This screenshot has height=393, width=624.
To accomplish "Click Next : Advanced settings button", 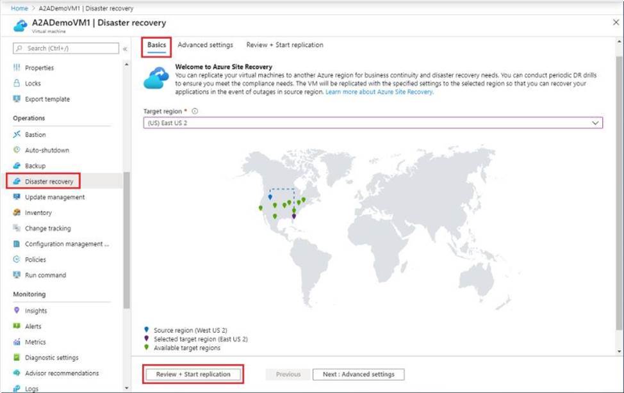I will pos(359,374).
